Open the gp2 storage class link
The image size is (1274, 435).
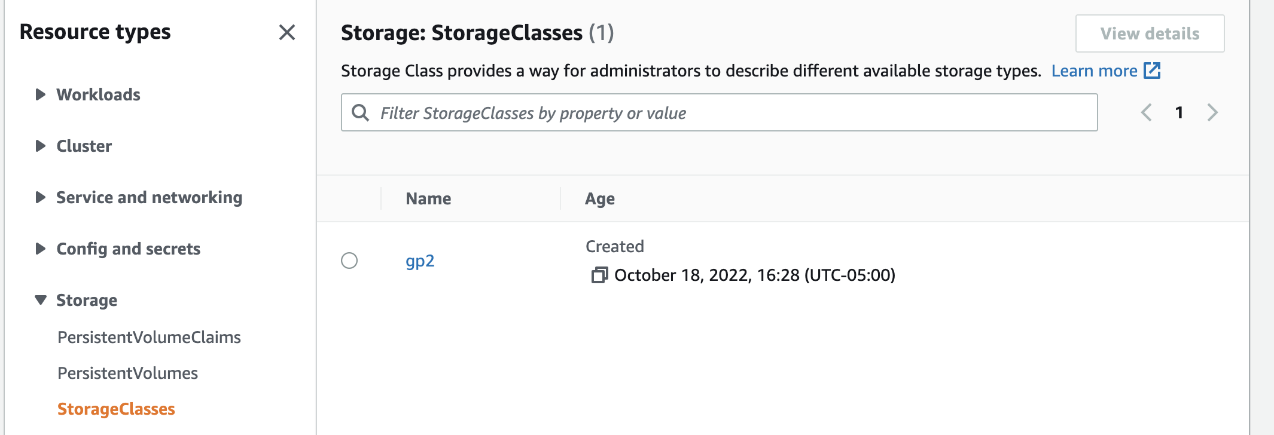coord(420,261)
